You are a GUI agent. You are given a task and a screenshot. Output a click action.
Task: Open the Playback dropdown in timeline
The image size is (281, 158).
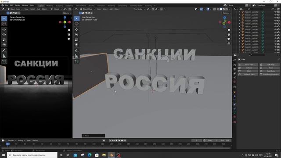click(12, 140)
